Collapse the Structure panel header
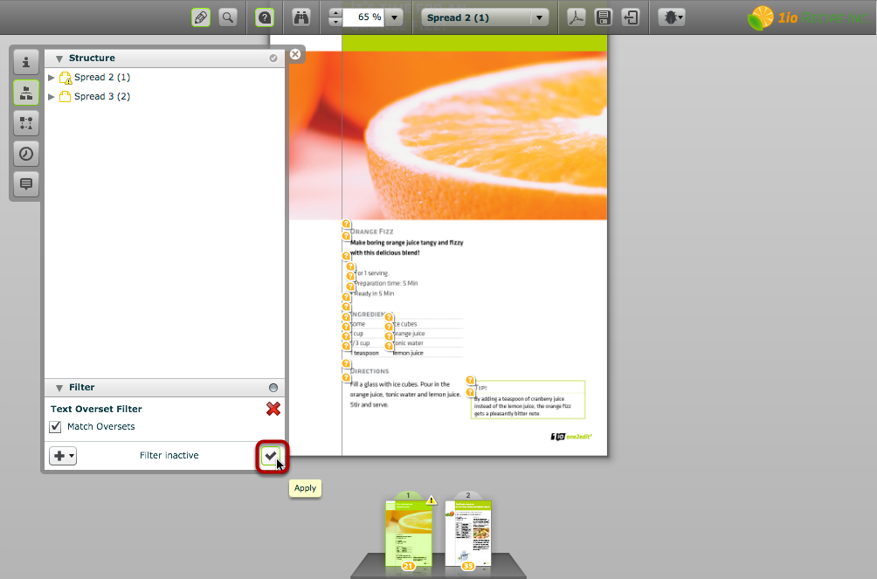Screen dimensions: 877x579 tap(59, 59)
